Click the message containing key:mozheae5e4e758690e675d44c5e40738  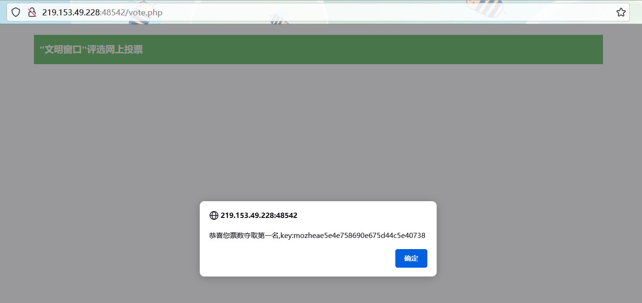(x=317, y=236)
